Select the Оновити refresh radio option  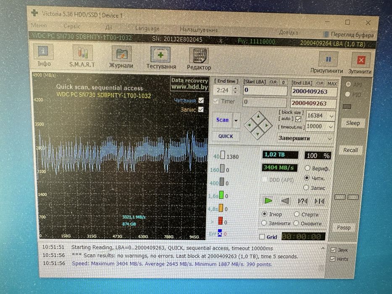(296, 223)
